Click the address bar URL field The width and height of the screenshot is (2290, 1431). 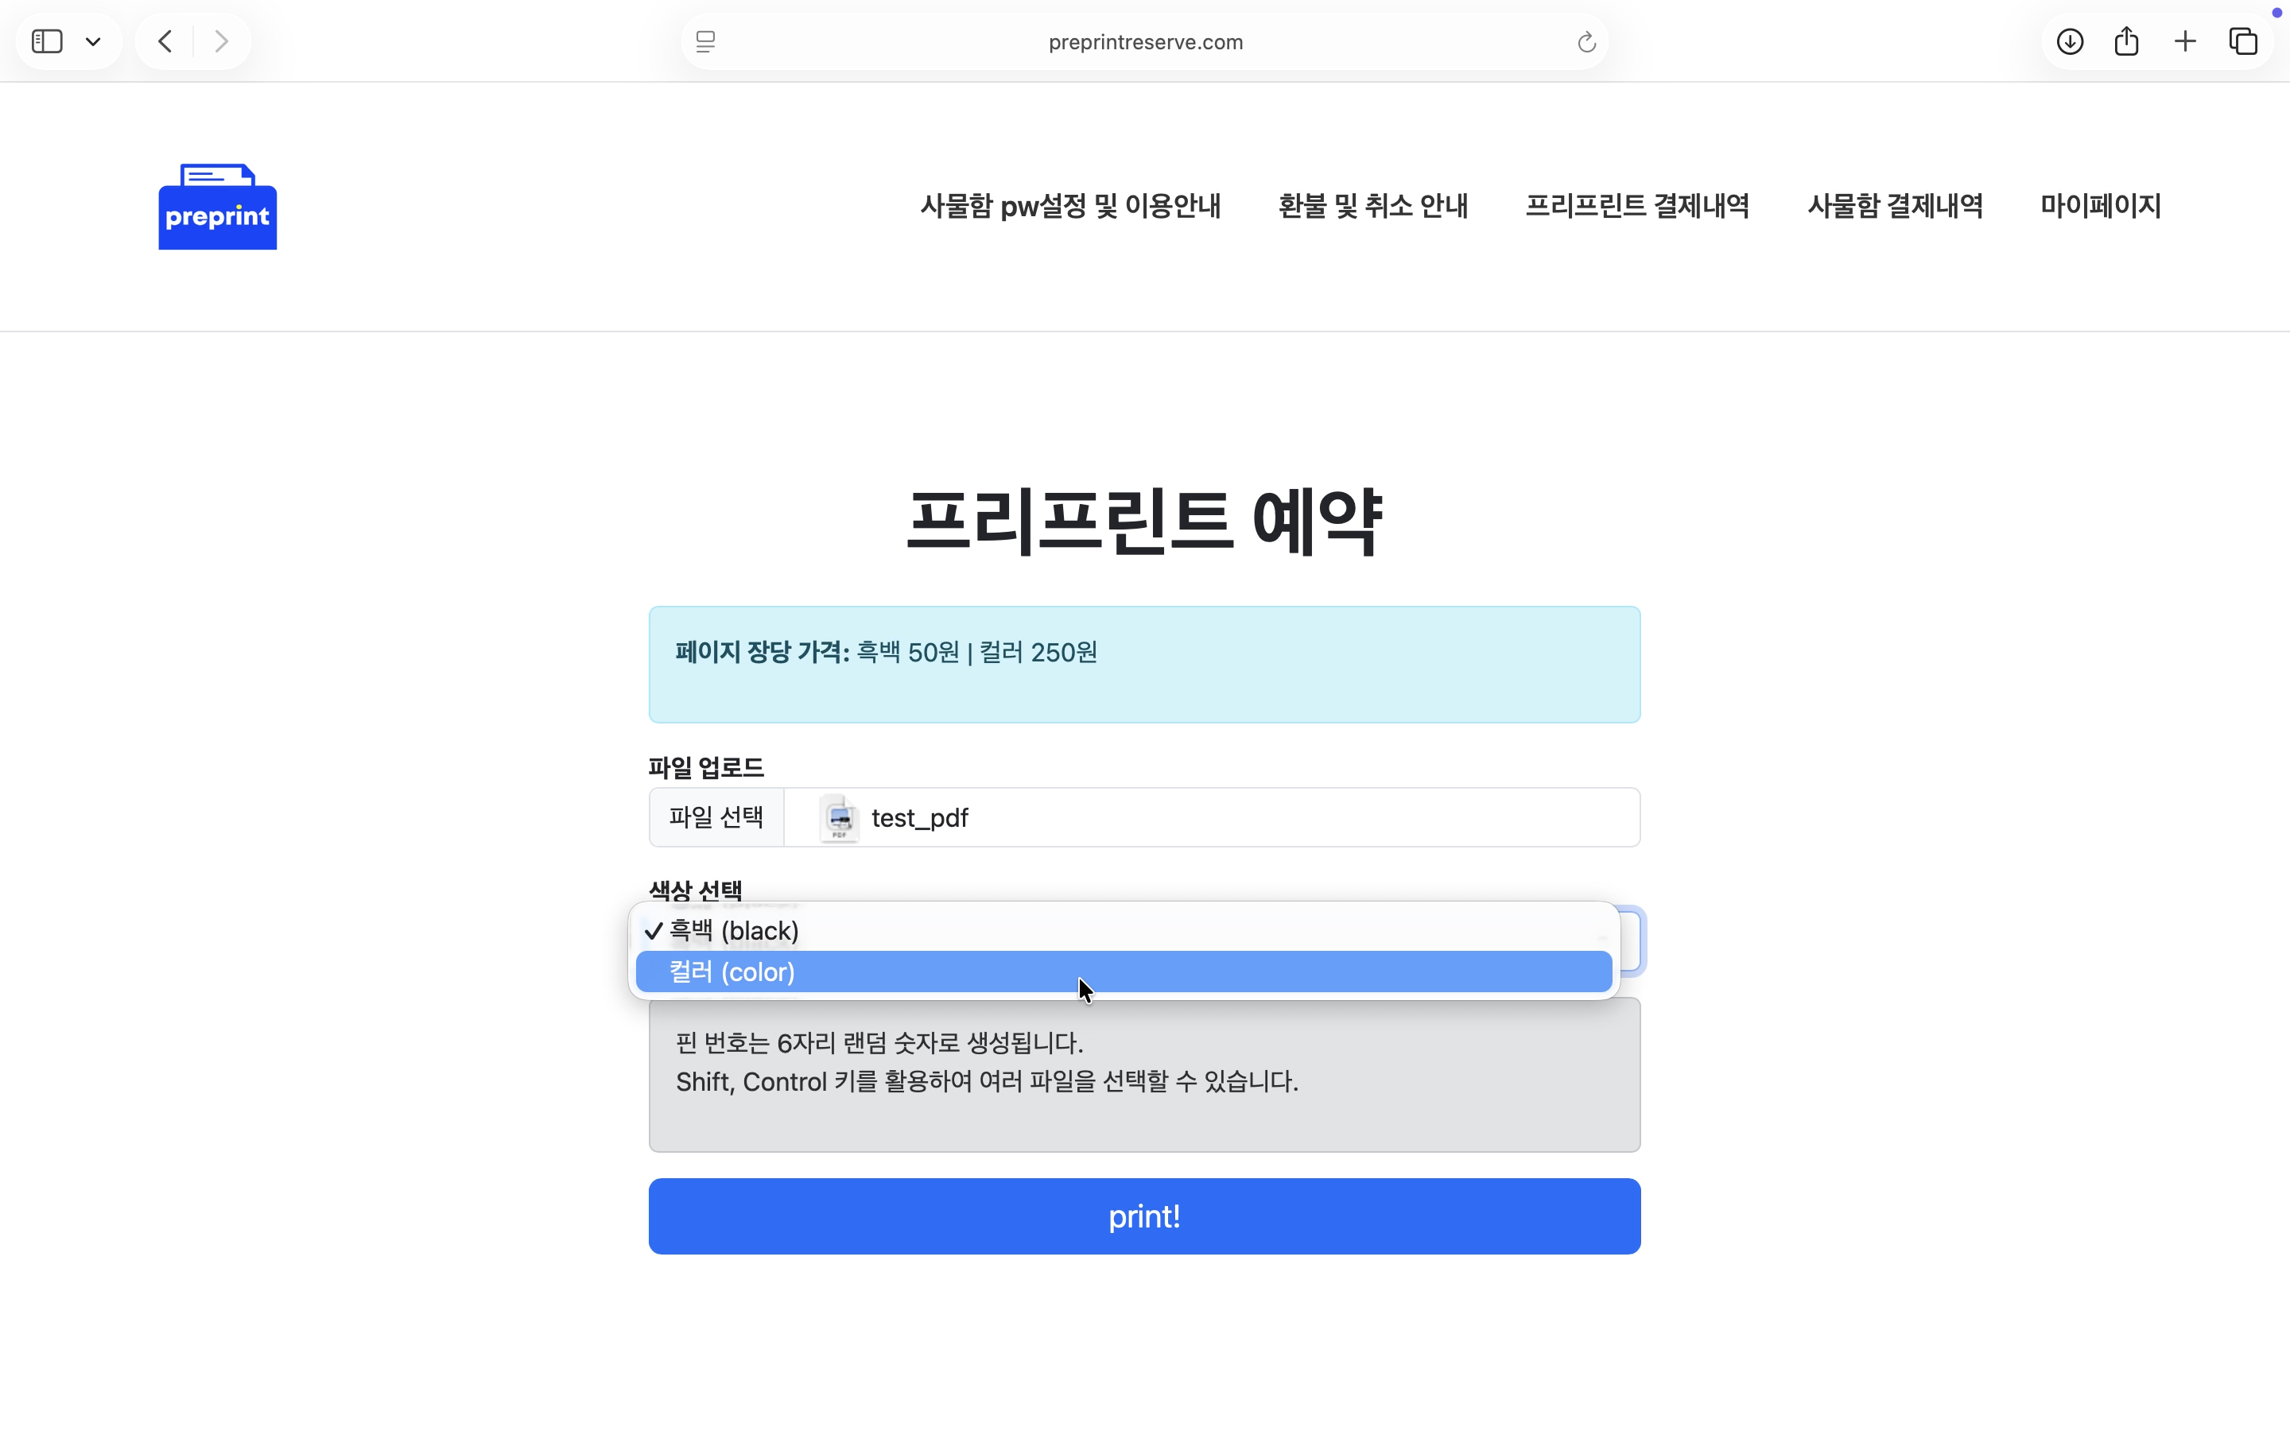(x=1144, y=41)
